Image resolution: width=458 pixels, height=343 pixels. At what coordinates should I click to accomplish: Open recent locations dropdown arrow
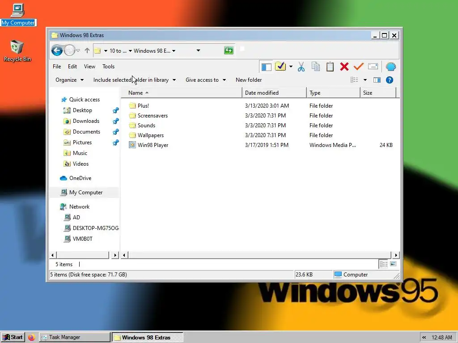[78, 50]
